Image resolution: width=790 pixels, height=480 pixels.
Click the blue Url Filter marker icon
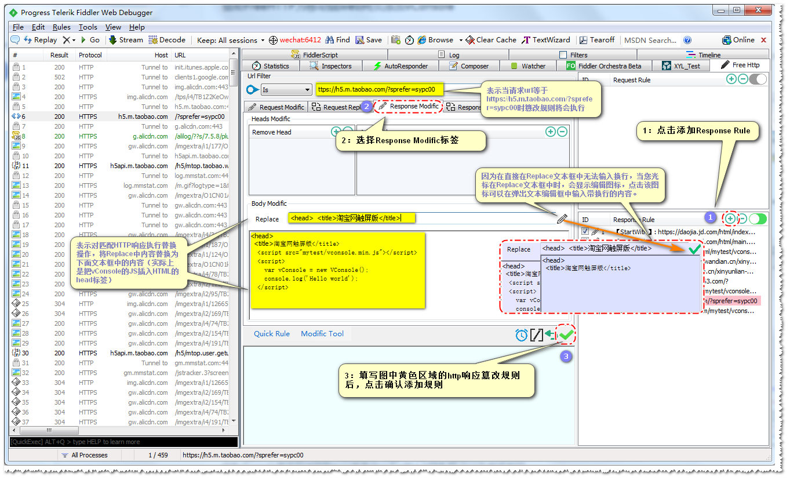pyautogui.click(x=253, y=90)
